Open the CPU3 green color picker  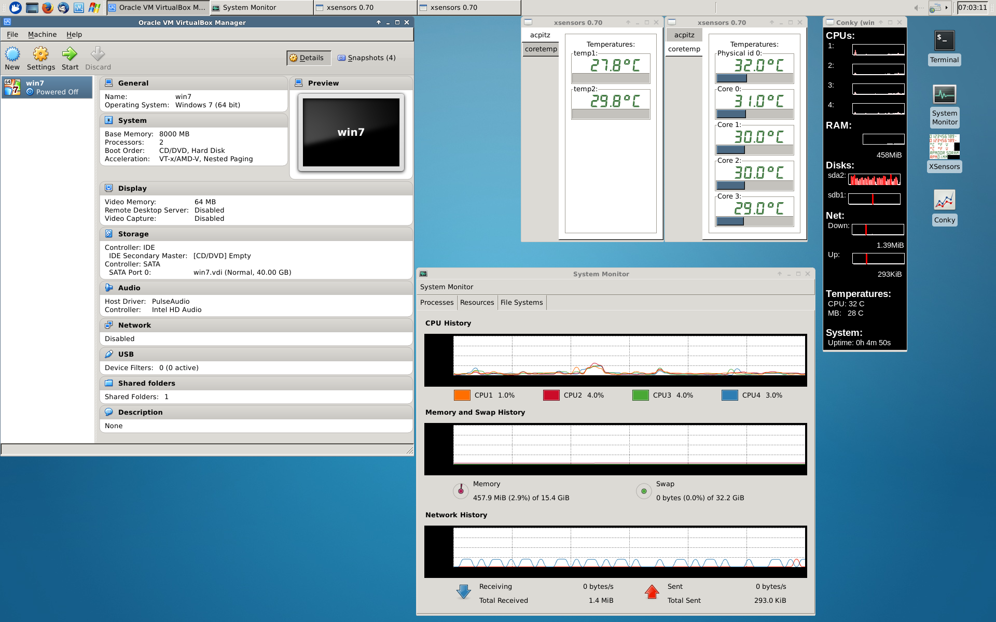(x=641, y=395)
